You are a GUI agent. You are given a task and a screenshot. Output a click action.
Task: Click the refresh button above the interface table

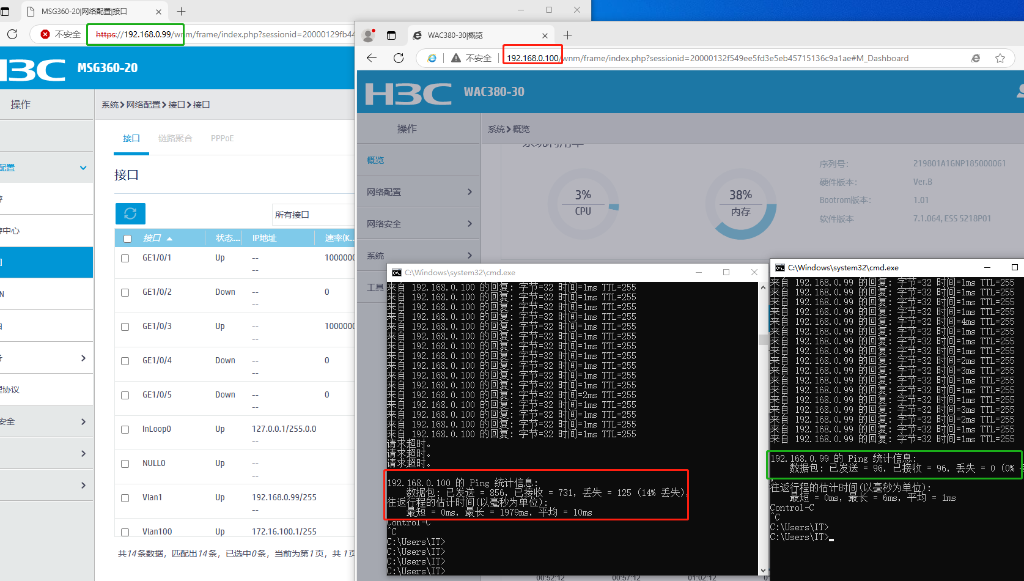coord(130,213)
